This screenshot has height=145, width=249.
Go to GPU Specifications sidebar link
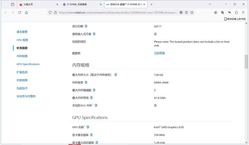pos(28,64)
